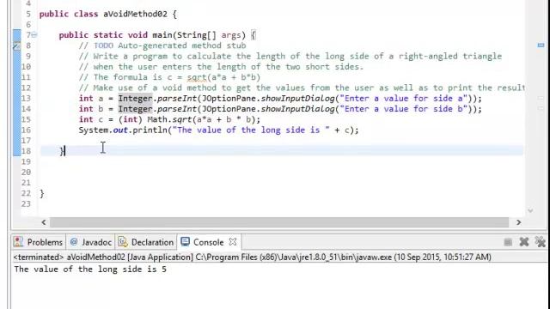This screenshot has height=309, width=550.
Task: Click the vertical scrollbar down arrow
Action: (x=530, y=210)
